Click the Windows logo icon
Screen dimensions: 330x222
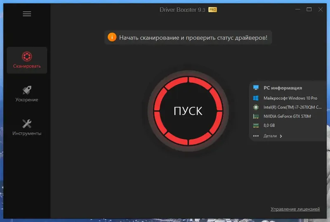256,98
